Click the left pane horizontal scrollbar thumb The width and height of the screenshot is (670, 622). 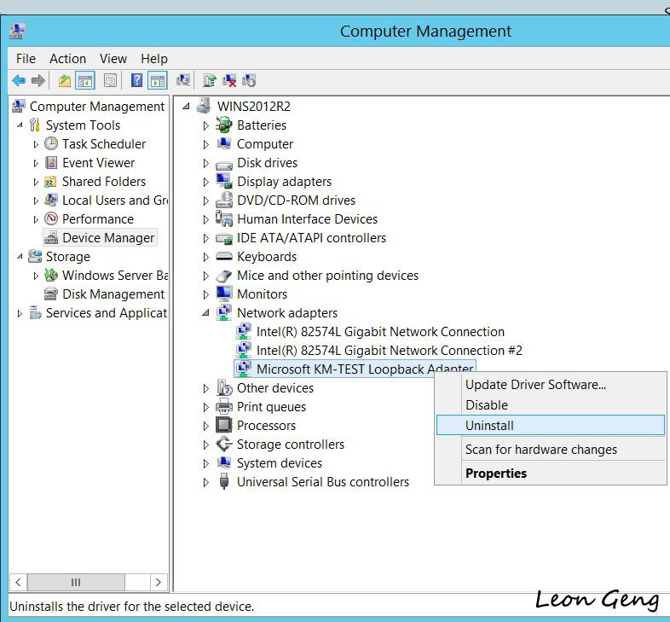click(x=76, y=582)
